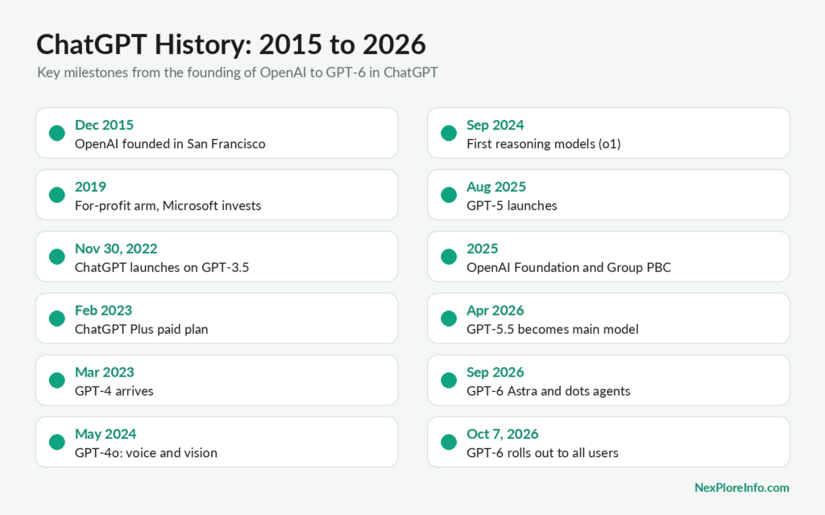
Task: Select the 'Oct 7, 2026' date label
Action: (x=503, y=434)
